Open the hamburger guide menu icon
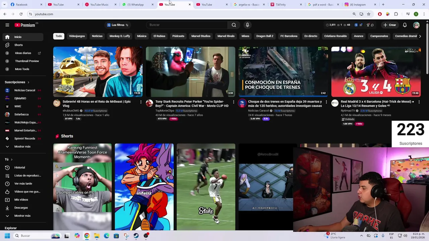This screenshot has width=429, height=241. [7, 25]
